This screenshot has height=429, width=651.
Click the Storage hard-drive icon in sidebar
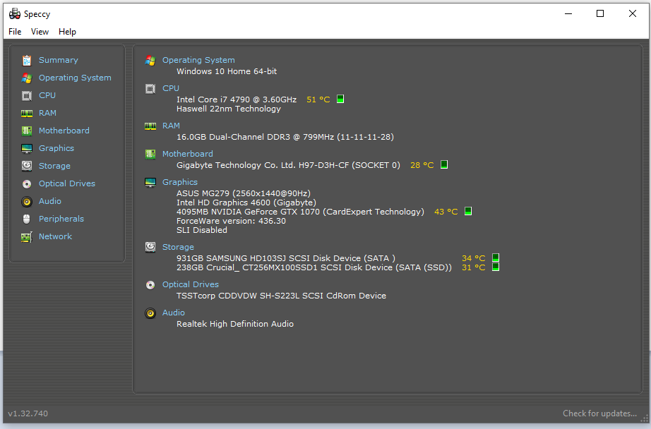(x=27, y=166)
